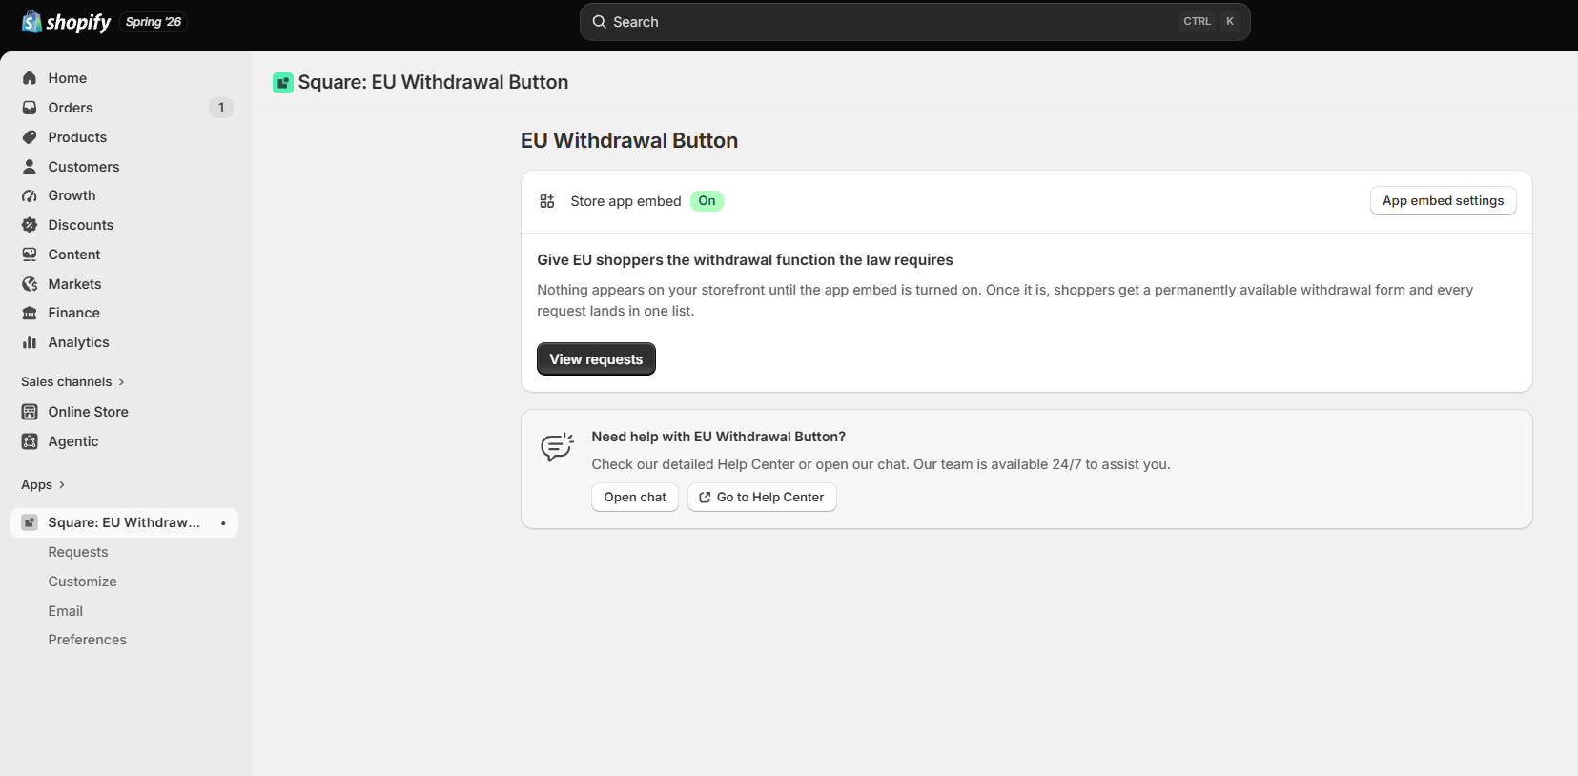Open the Products section
Image resolution: width=1578 pixels, height=776 pixels.
(x=125, y=137)
